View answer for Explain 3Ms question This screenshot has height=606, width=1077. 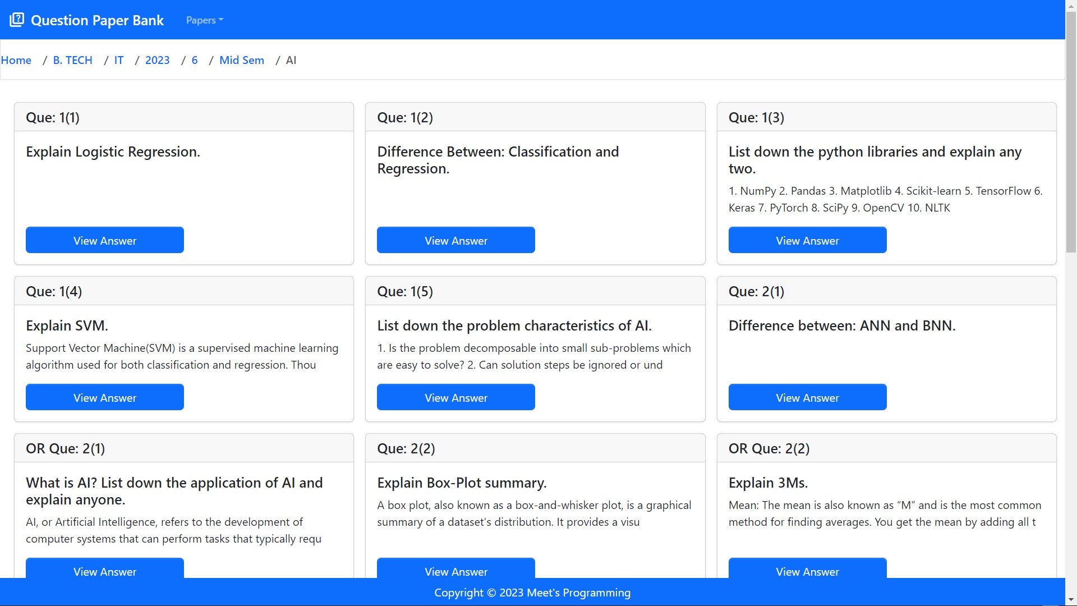point(807,569)
